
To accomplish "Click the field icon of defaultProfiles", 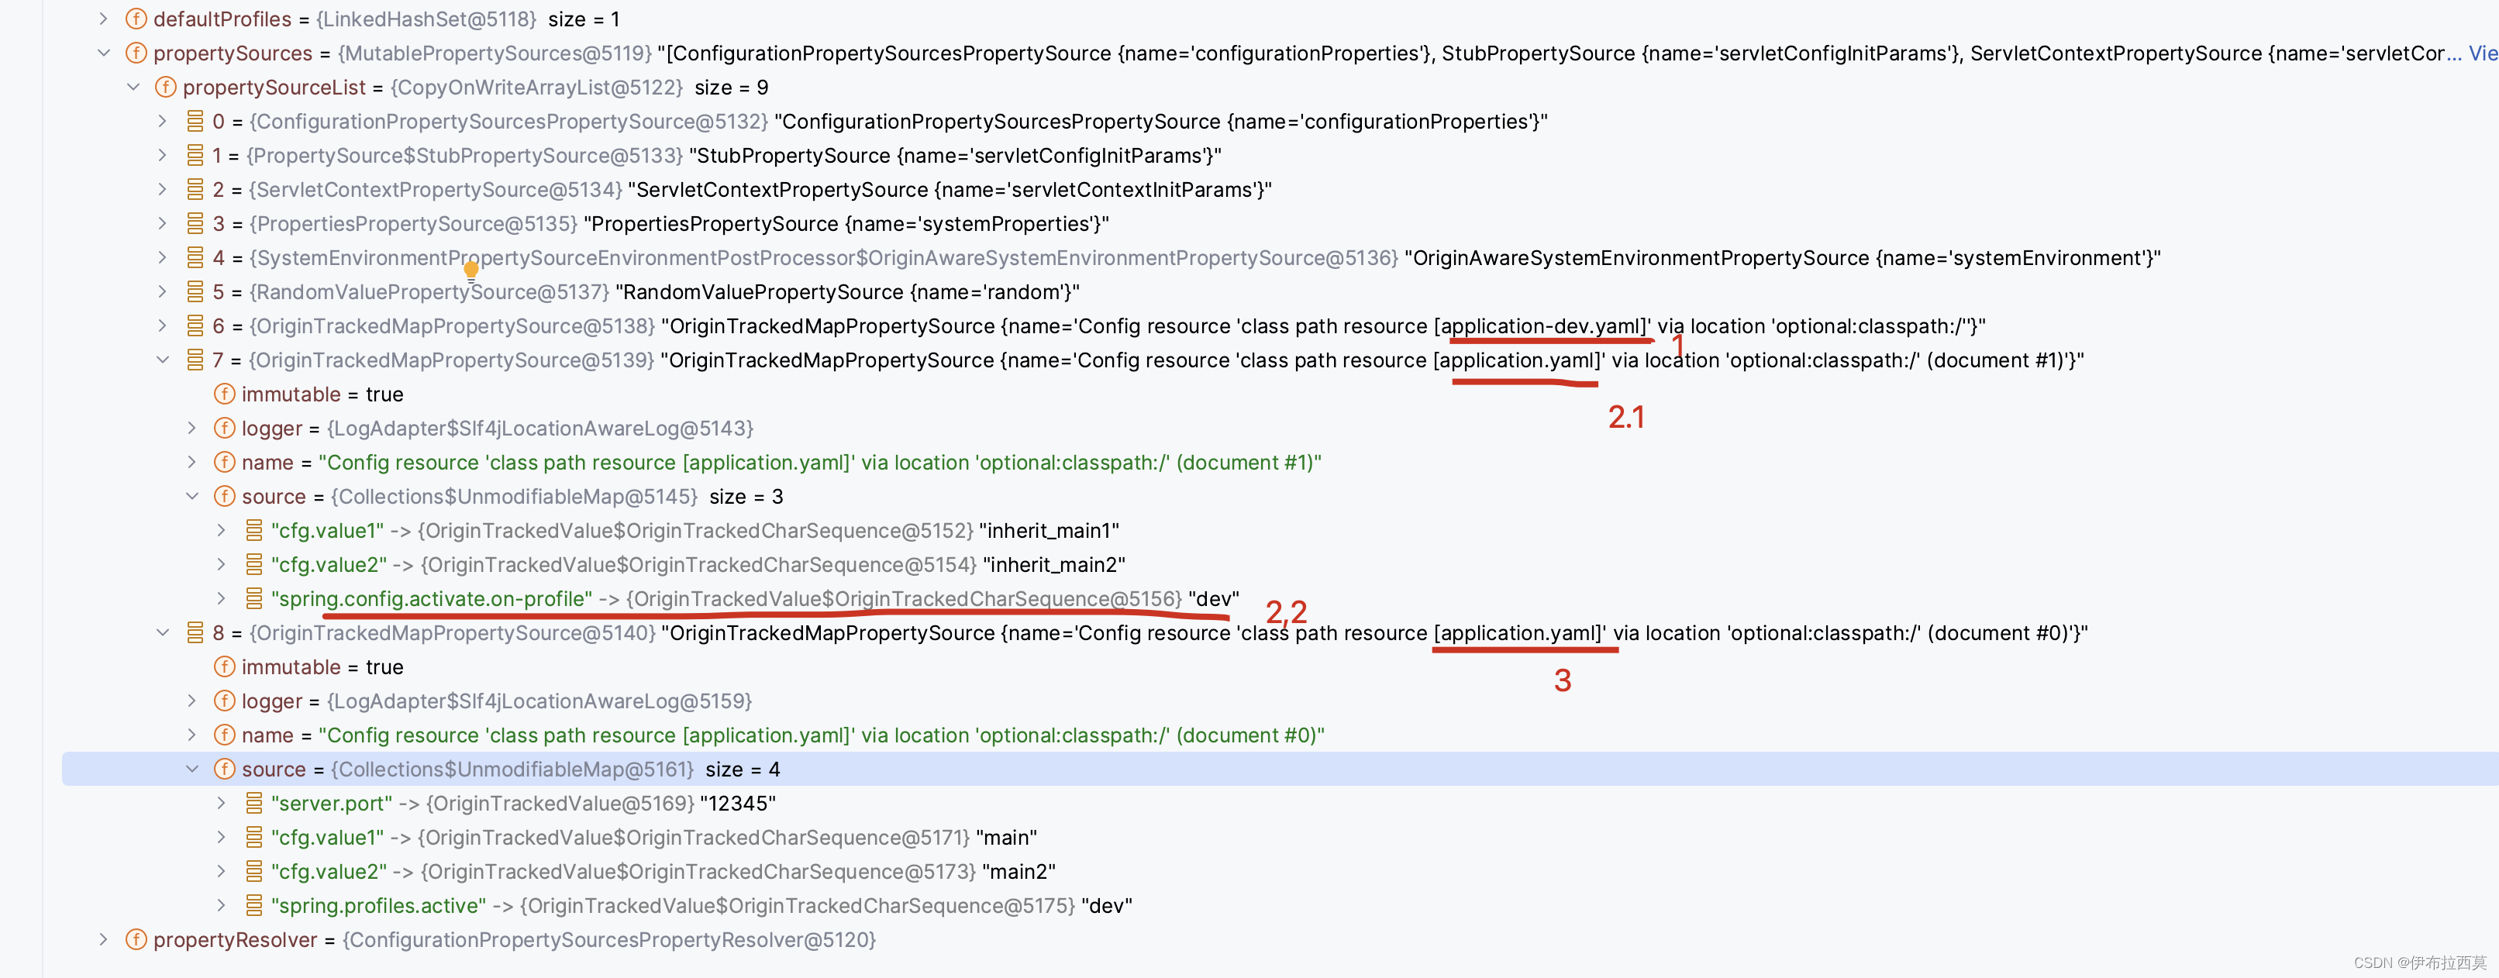I will [136, 19].
